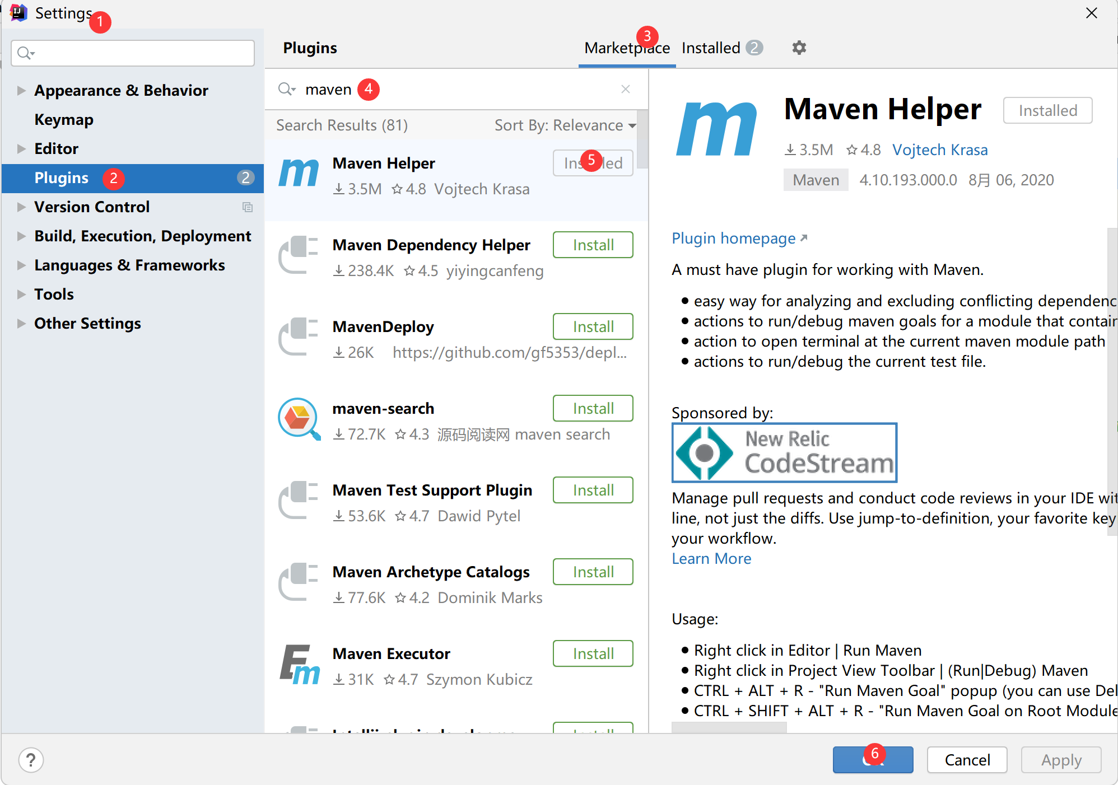Click the IntelliJ app icon in title bar
This screenshot has width=1118, height=785.
(x=18, y=13)
